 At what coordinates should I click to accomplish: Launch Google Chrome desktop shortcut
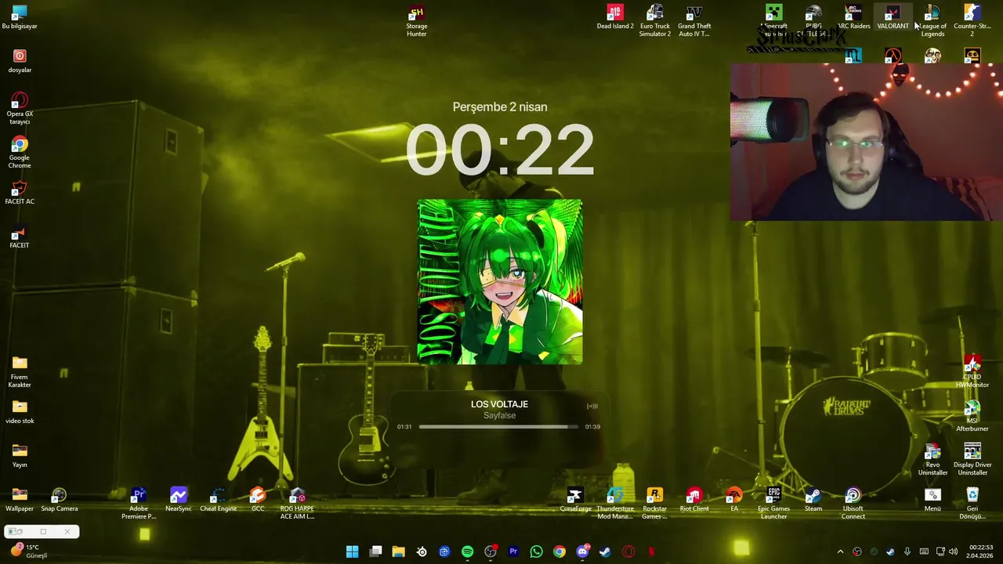coord(20,152)
